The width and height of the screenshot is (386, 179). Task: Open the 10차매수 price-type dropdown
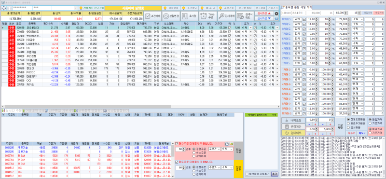pyautogui.click(x=358, y=113)
